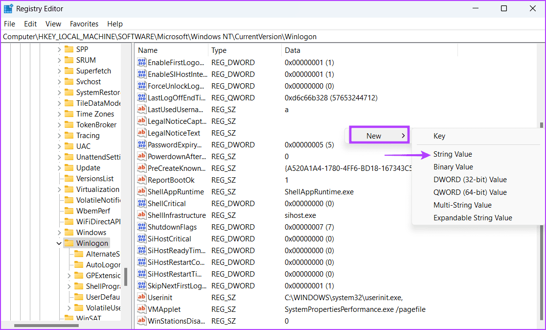Screen dimensions: 546x330
Task: Select the Update key in the tree
Action: 88,168
